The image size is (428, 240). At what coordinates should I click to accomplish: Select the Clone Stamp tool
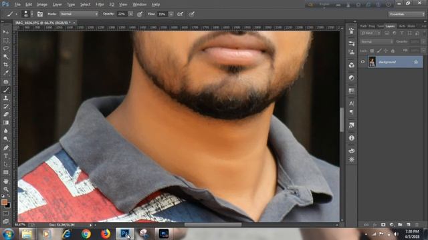pyautogui.click(x=6, y=98)
